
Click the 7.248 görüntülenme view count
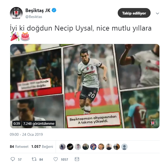point(39,123)
